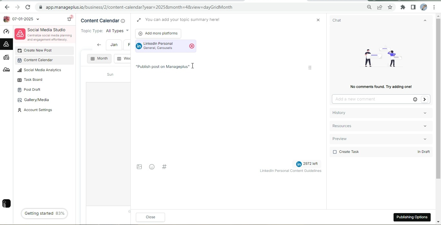Remove LinkedIn Personal platform with red X

pyautogui.click(x=192, y=46)
